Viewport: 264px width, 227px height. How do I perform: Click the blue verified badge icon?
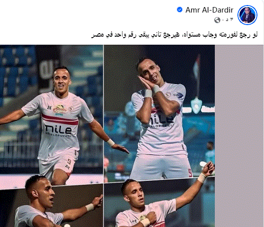click(x=180, y=10)
